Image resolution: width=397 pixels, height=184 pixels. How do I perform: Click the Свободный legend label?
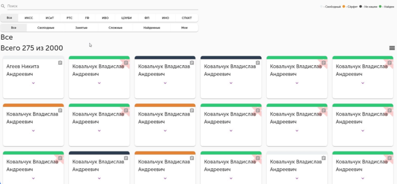tap(332, 7)
